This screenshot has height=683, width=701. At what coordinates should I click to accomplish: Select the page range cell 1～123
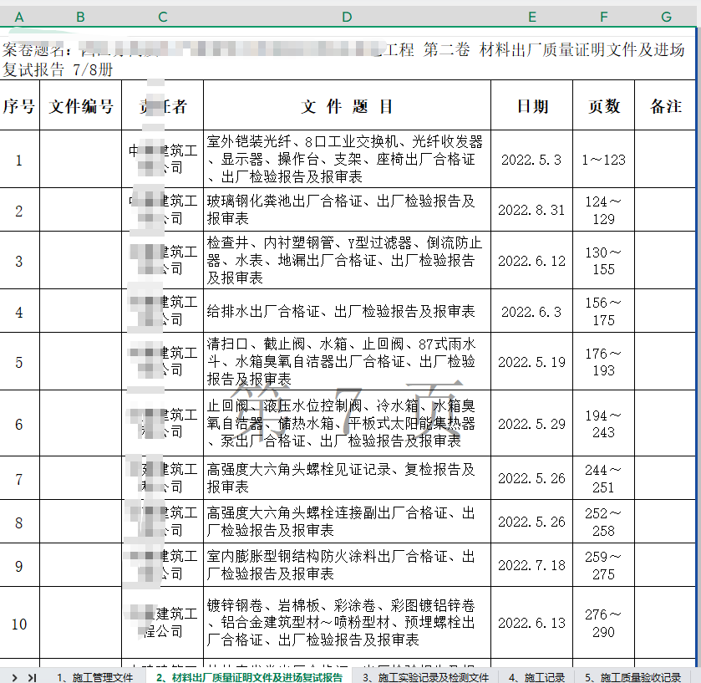pyautogui.click(x=603, y=160)
